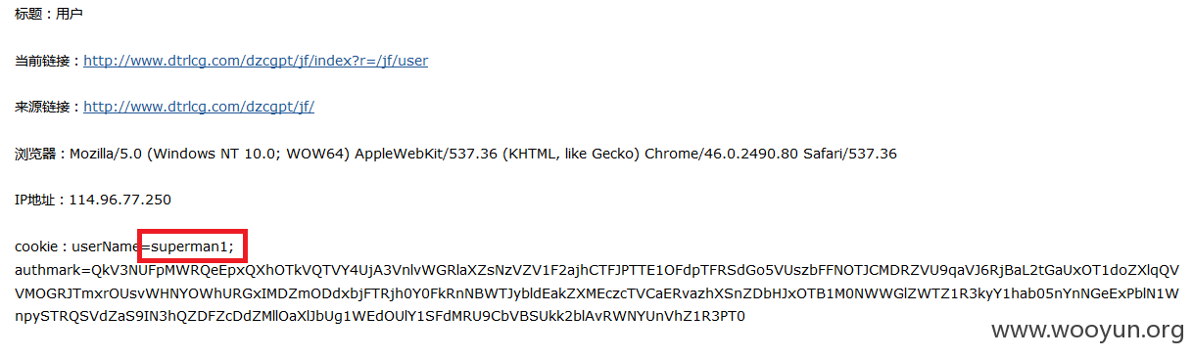Open the source link ending in dzcgpt/jf/

pyautogui.click(x=199, y=107)
